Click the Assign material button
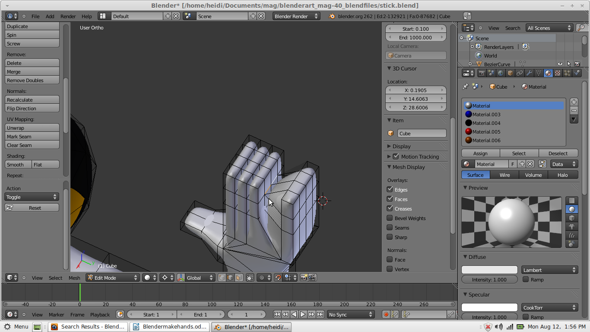This screenshot has height=332, width=590. 480,153
